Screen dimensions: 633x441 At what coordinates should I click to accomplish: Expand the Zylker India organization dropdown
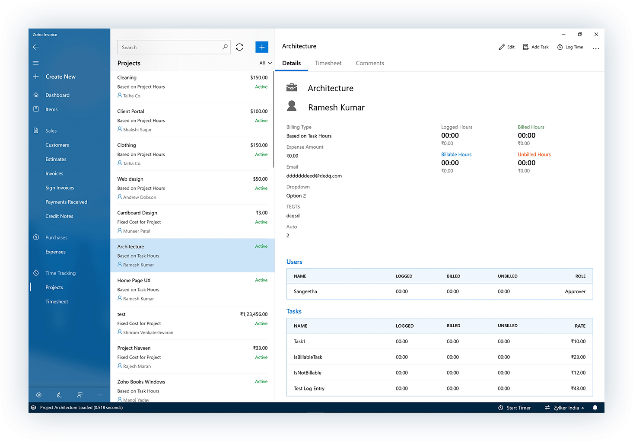[564, 407]
